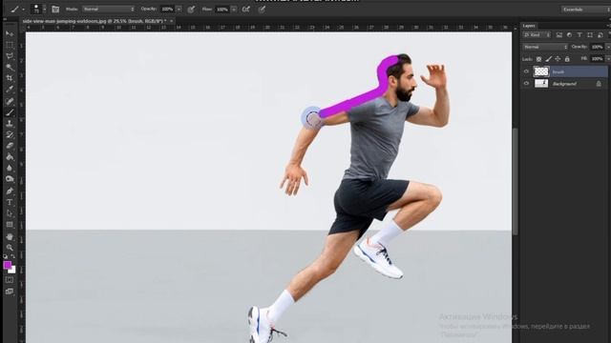Filter layers by shape layers

coord(590,35)
